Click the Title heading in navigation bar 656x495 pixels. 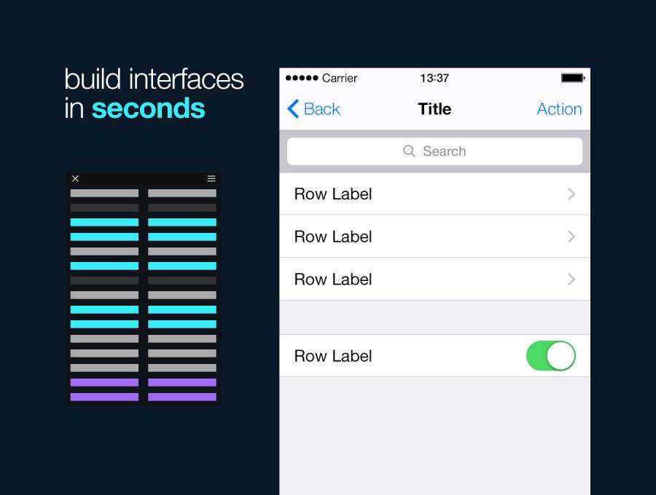pos(434,109)
